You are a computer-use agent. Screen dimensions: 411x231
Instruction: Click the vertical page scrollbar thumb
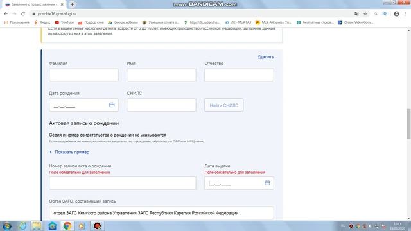coord(408,124)
